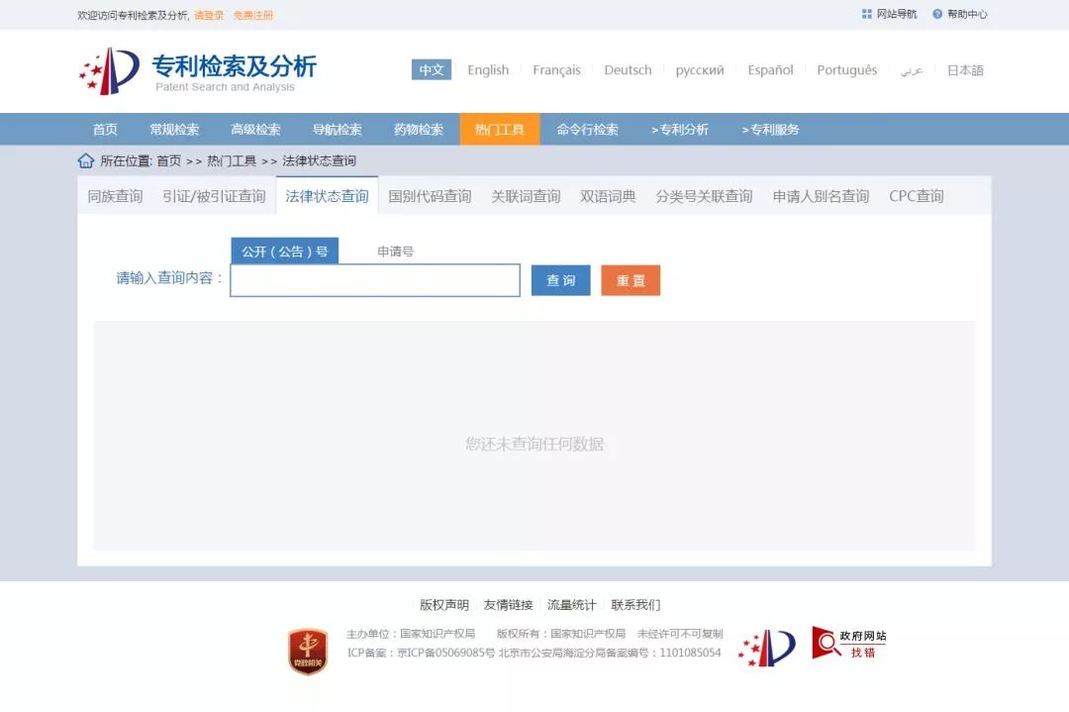This screenshot has height=712, width=1069.
Task: Click the query content input field
Action: [x=374, y=280]
